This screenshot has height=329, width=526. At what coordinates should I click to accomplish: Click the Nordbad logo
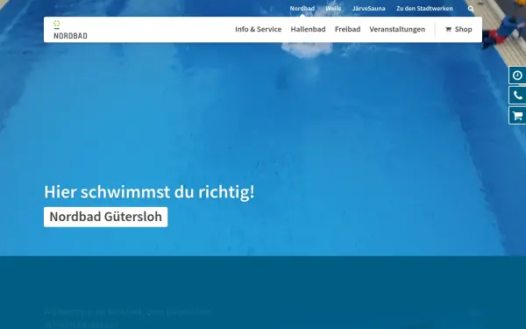(x=70, y=30)
